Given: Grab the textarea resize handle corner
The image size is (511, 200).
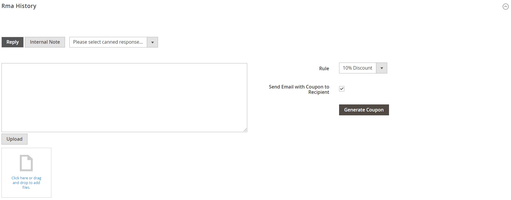Looking at the screenshot, I should [245, 130].
